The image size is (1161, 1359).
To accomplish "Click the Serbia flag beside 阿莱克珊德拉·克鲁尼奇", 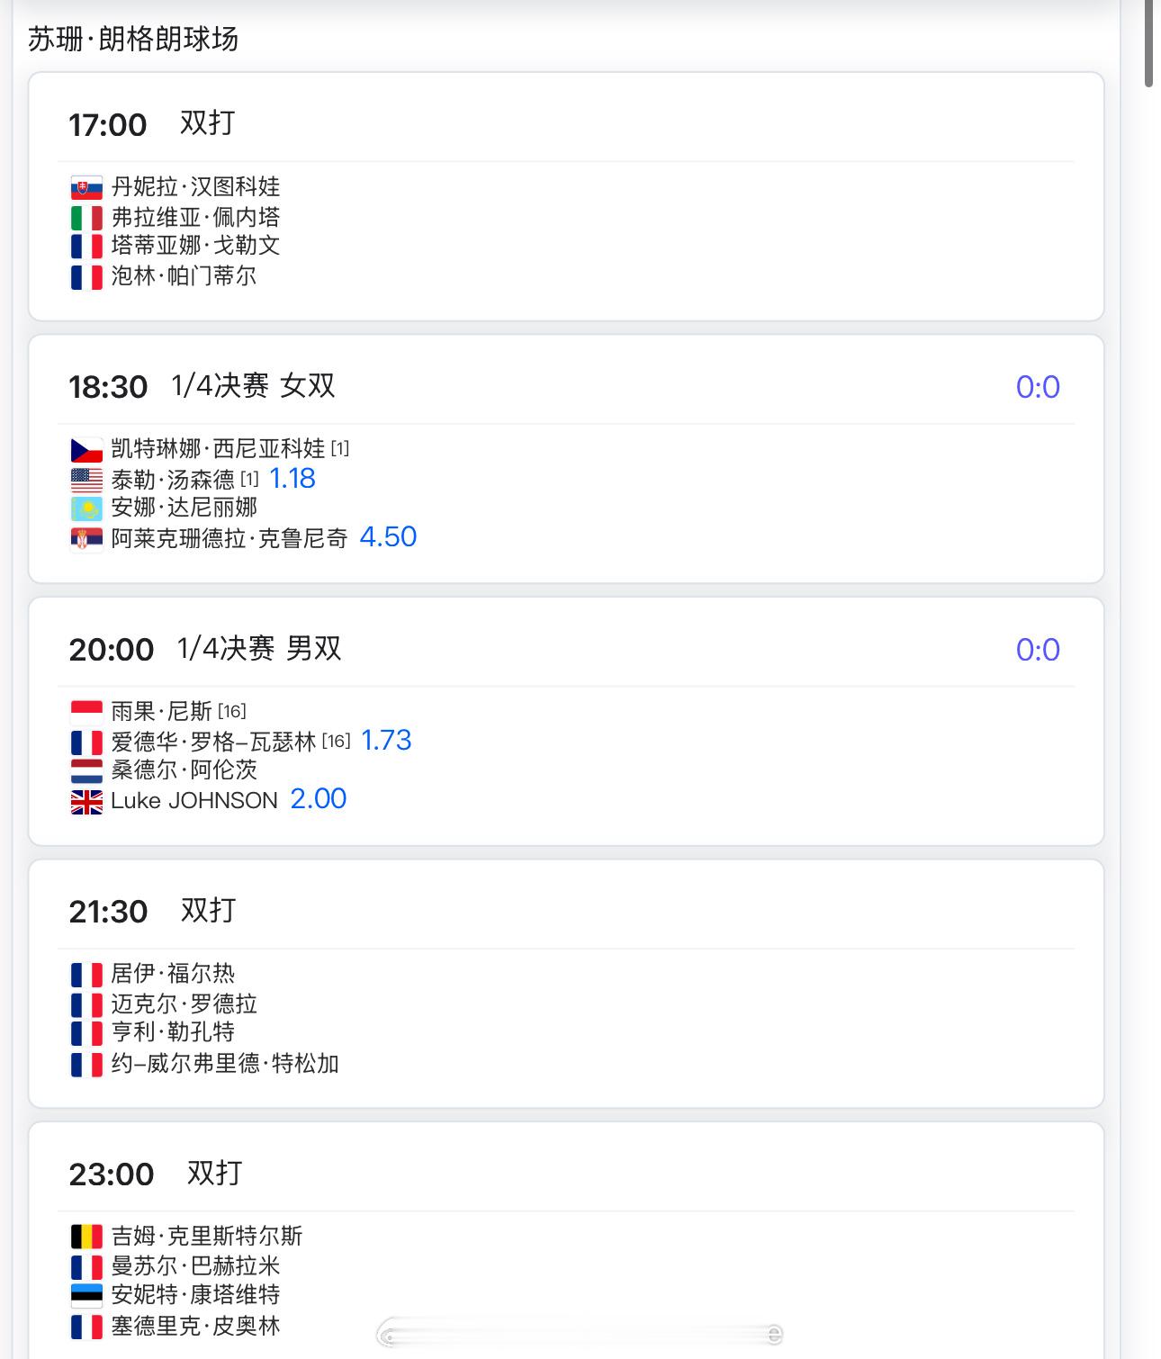I will tap(86, 539).
